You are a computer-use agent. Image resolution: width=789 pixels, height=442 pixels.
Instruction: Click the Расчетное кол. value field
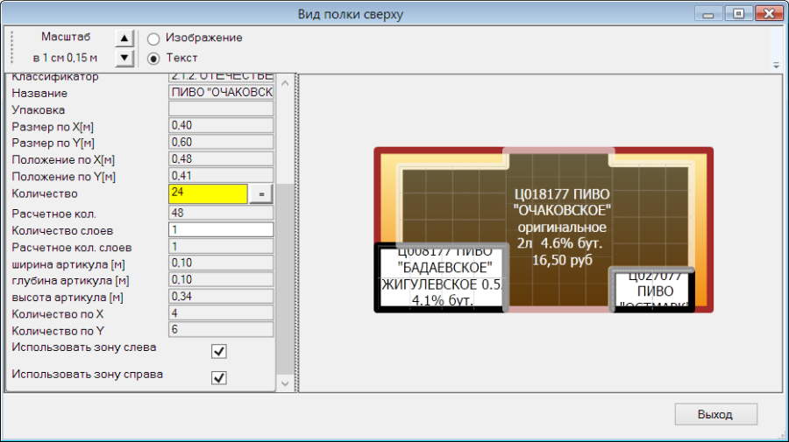click(221, 213)
